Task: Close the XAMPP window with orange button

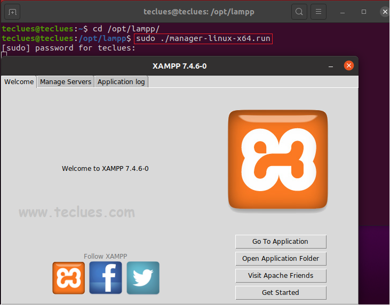Action: click(x=349, y=65)
